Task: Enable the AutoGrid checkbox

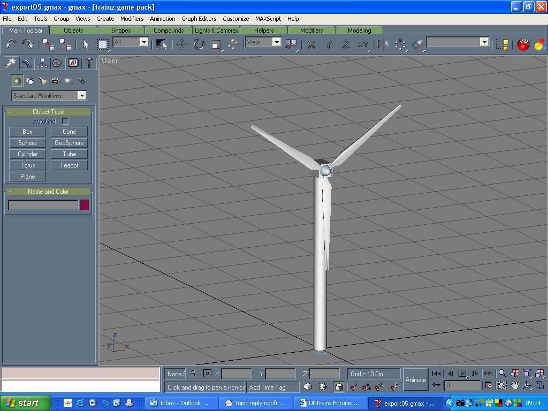Action: (65, 121)
